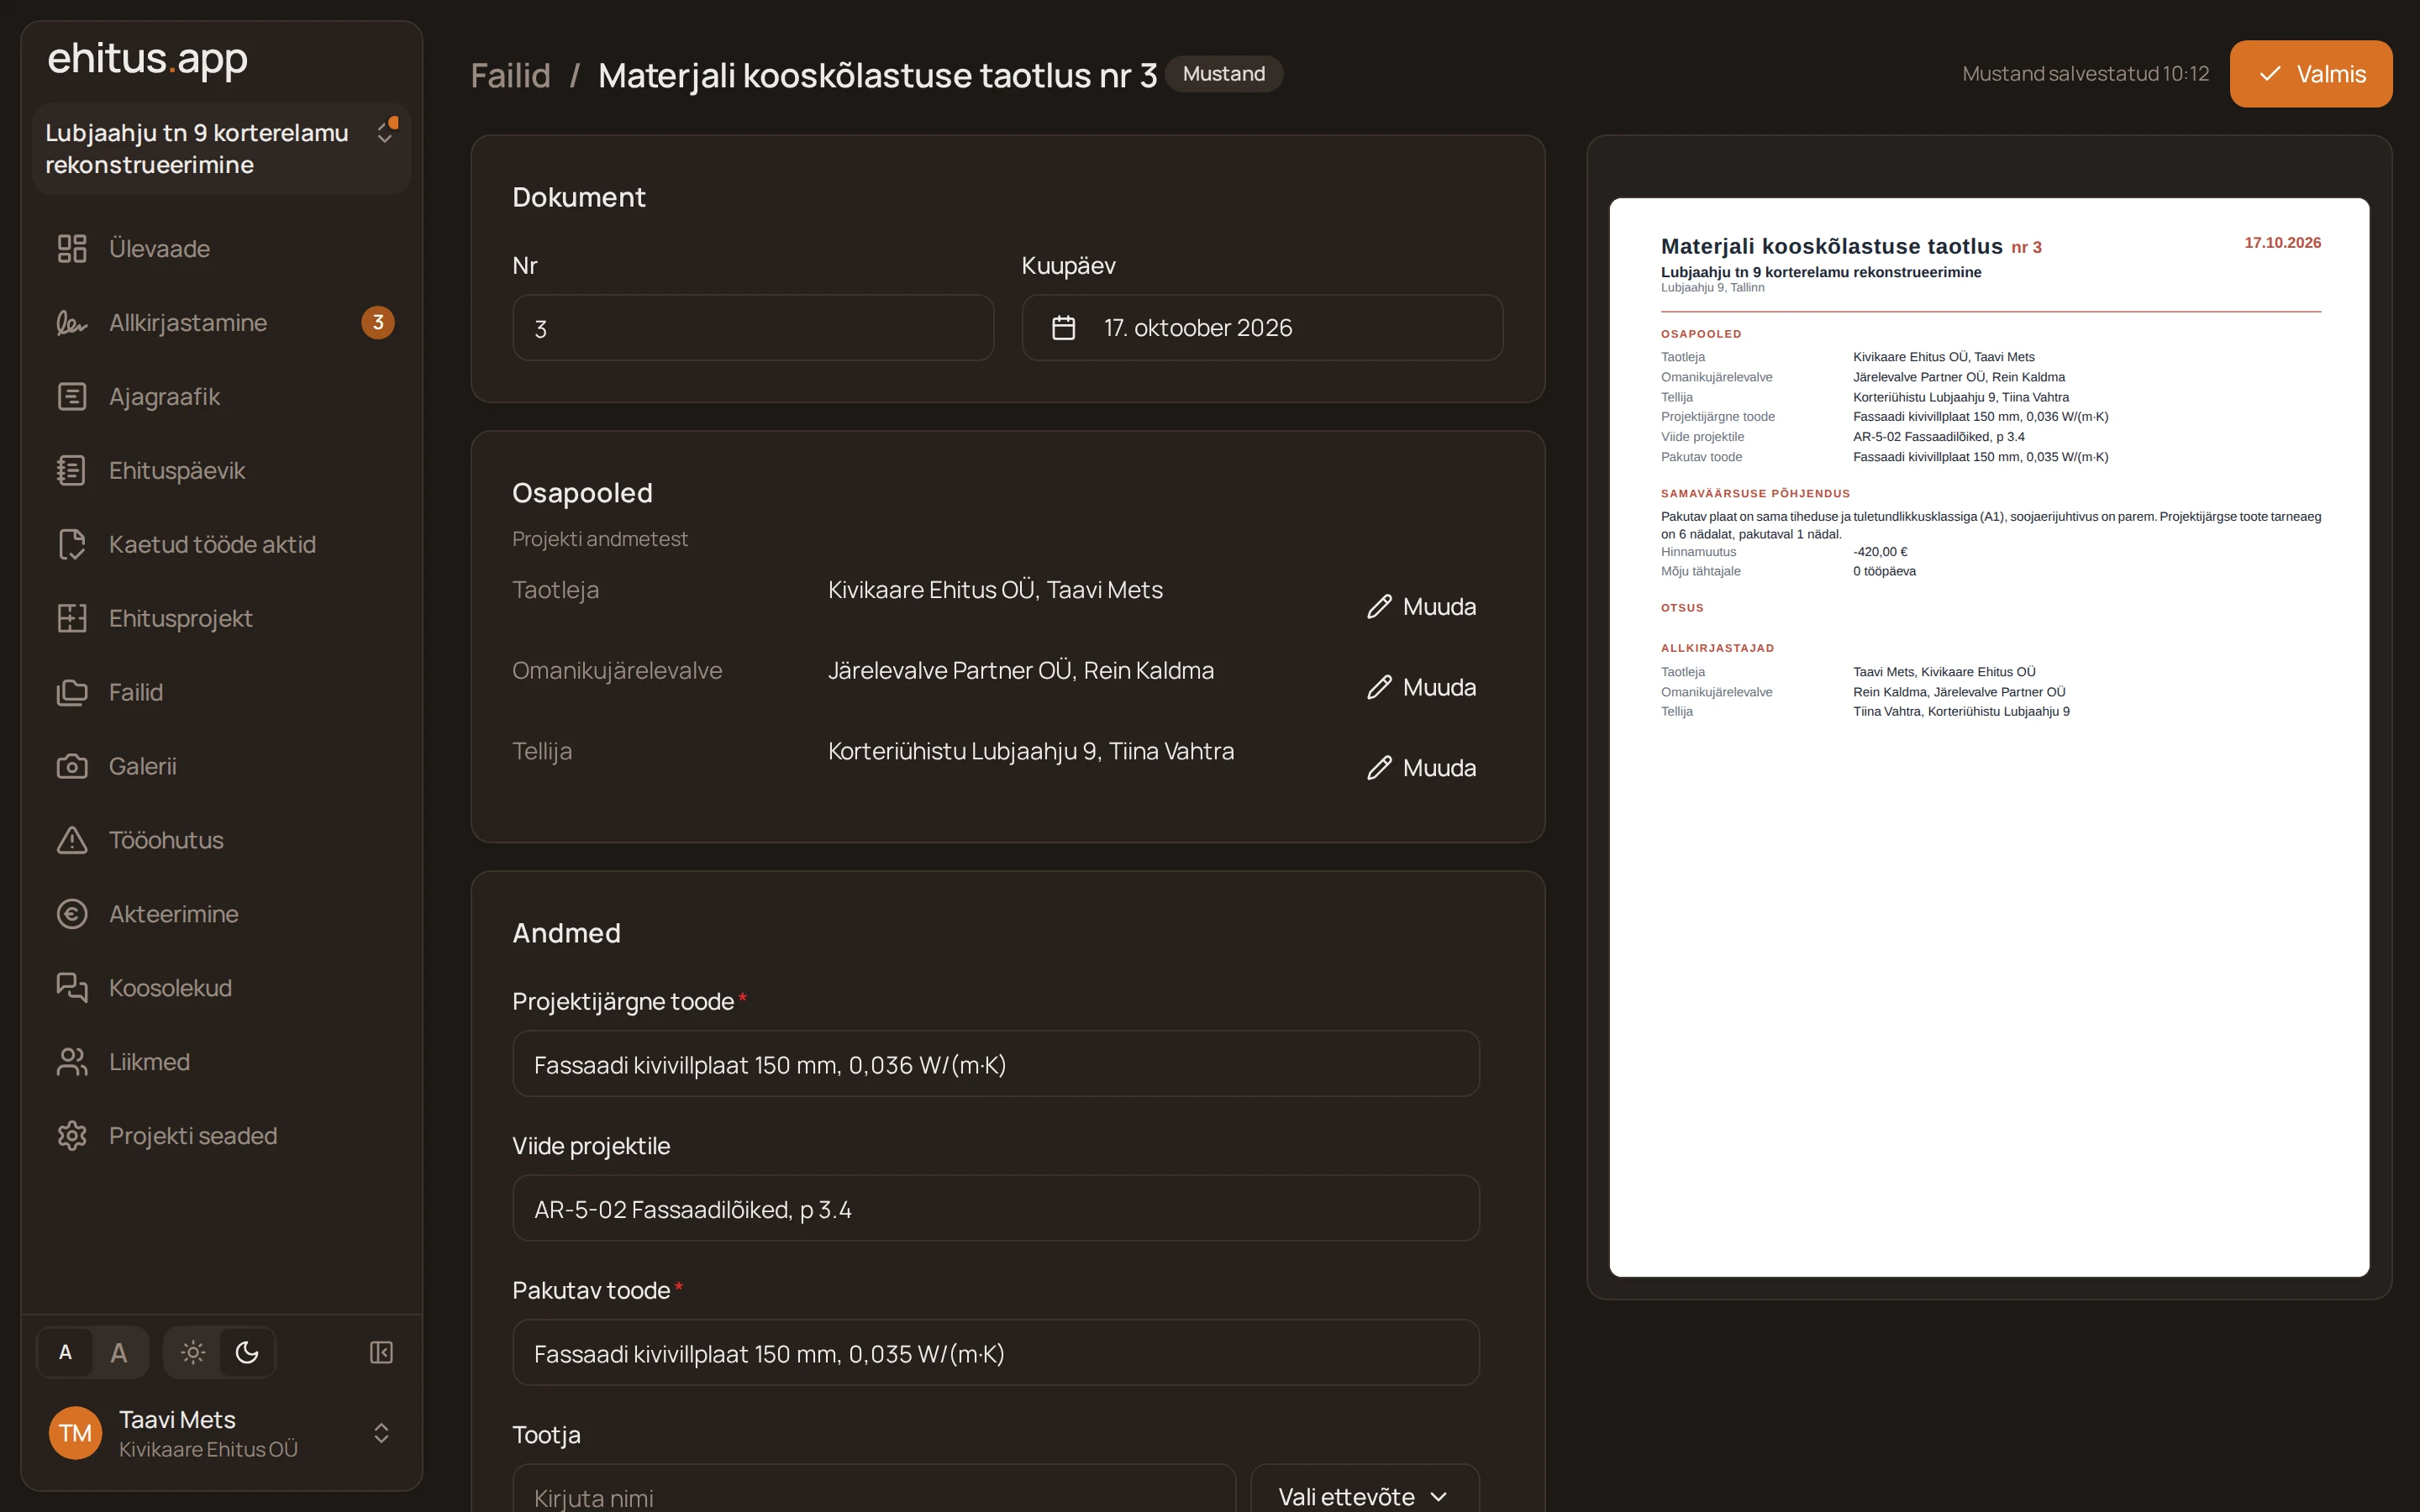Click the Viide projektile input field
2420x1512 pixels.
[996, 1208]
